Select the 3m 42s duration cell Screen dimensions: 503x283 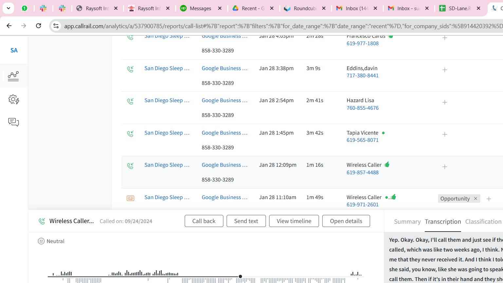tap(315, 133)
